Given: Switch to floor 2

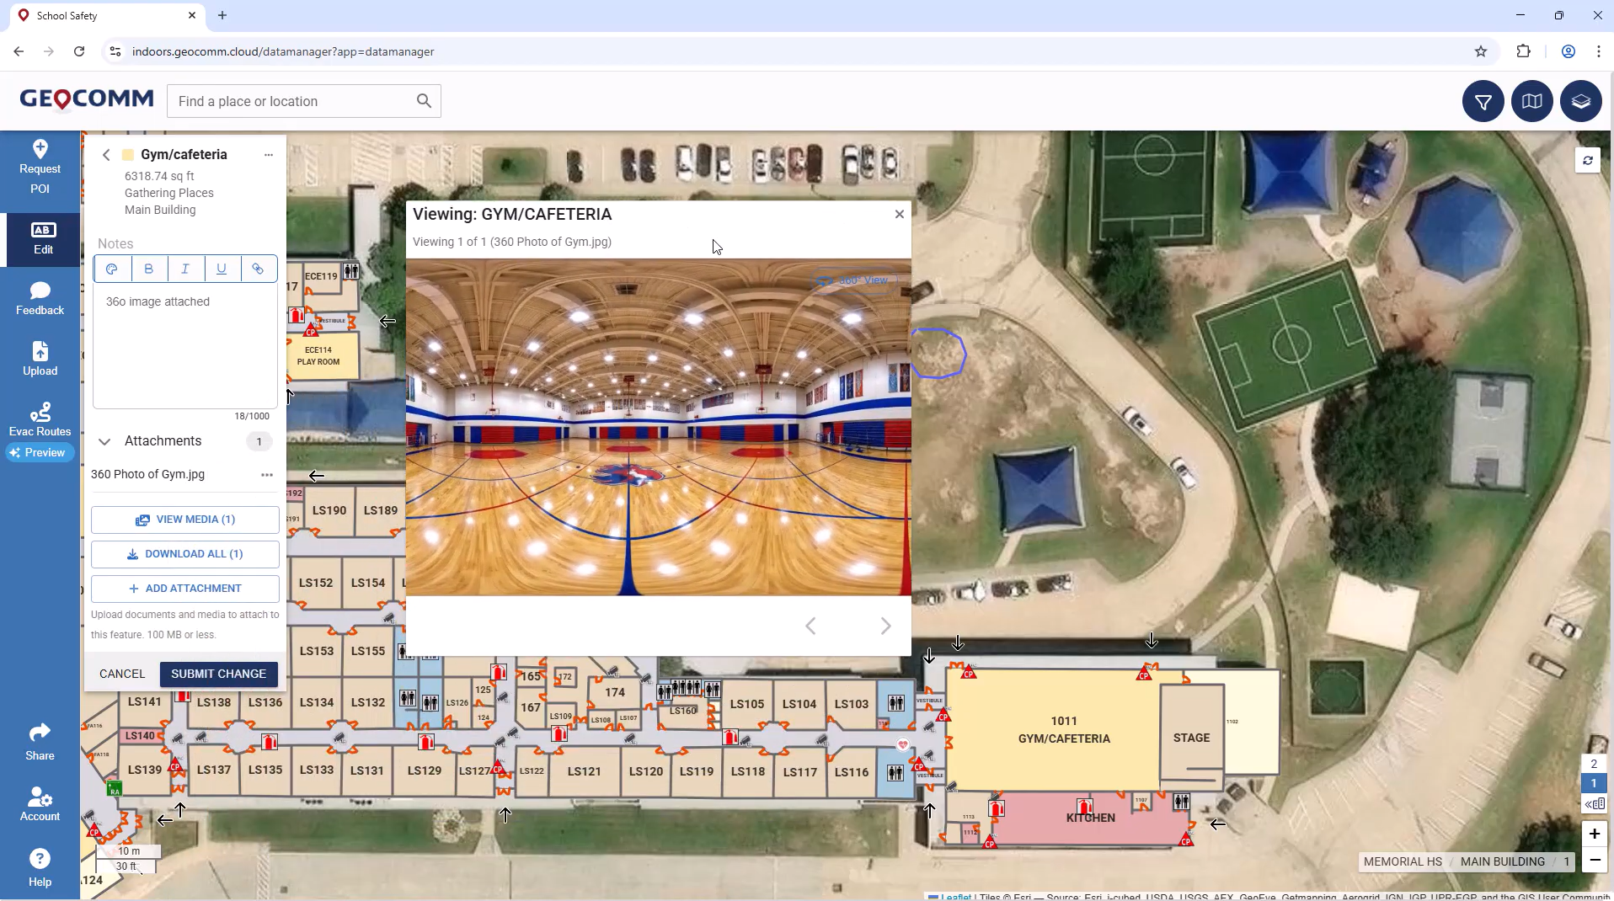Looking at the screenshot, I should pyautogui.click(x=1593, y=764).
